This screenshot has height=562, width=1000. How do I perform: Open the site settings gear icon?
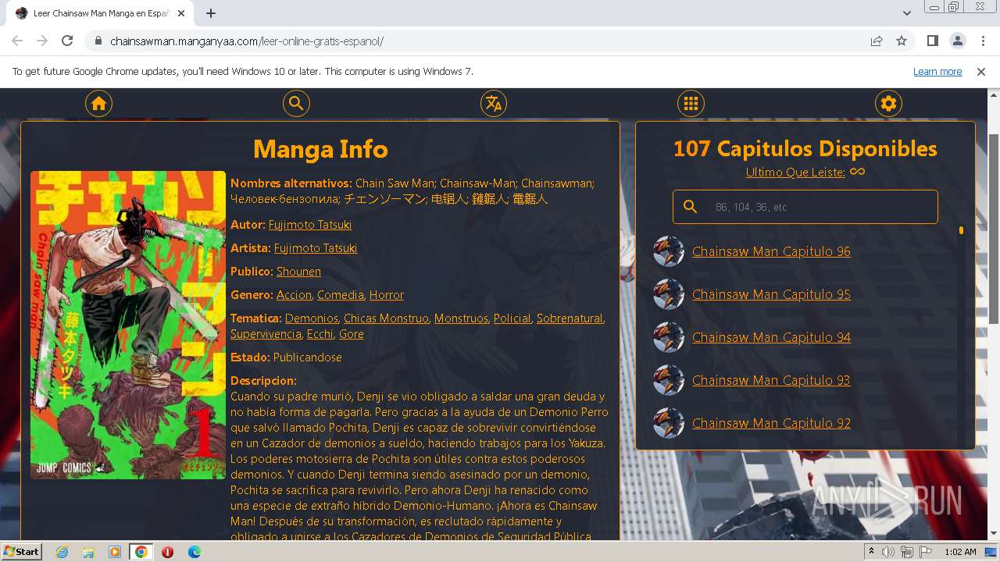[888, 103]
